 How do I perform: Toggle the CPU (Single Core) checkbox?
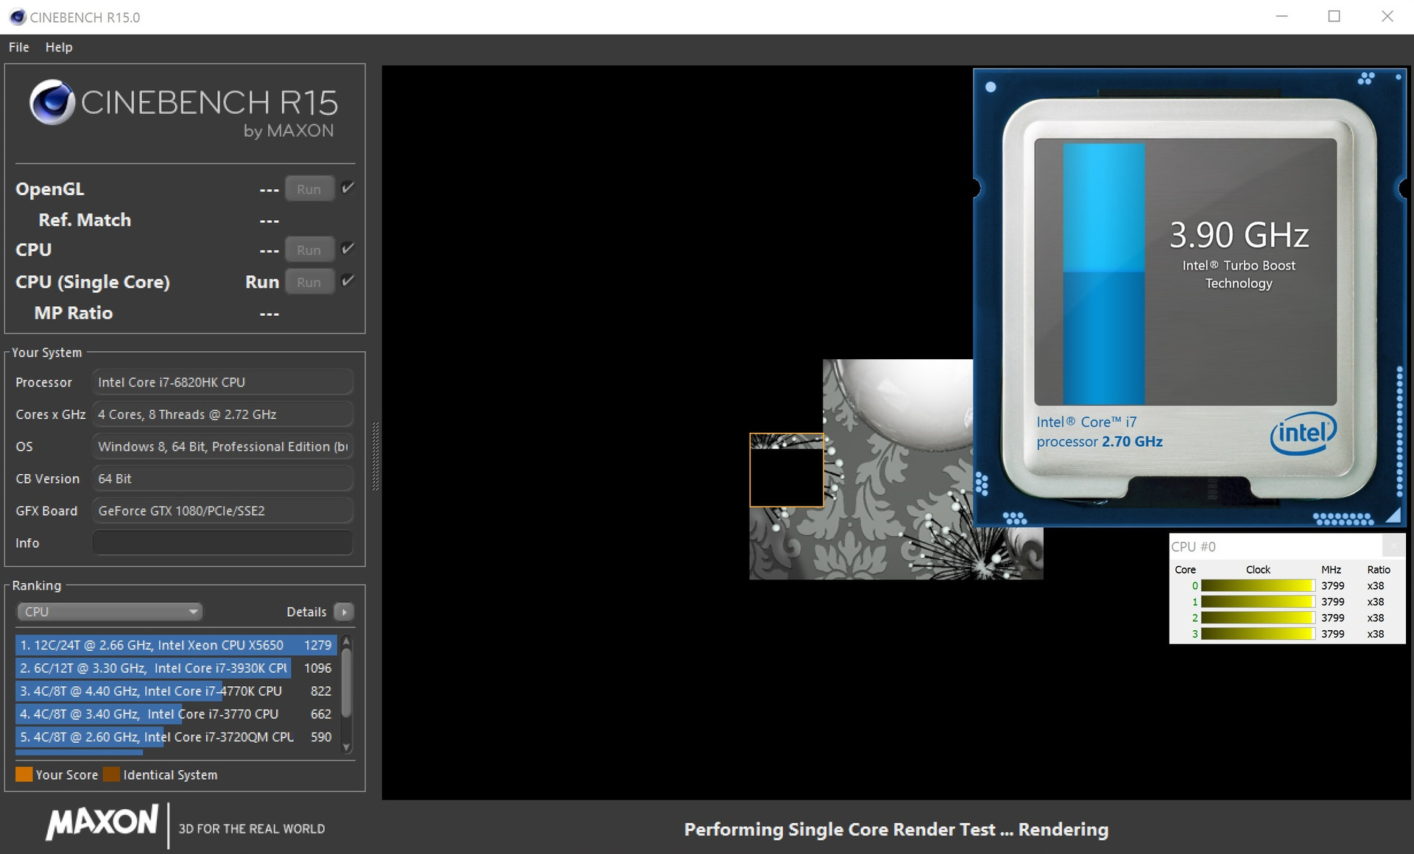348,280
